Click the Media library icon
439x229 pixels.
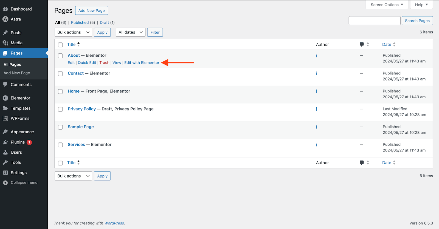5,43
